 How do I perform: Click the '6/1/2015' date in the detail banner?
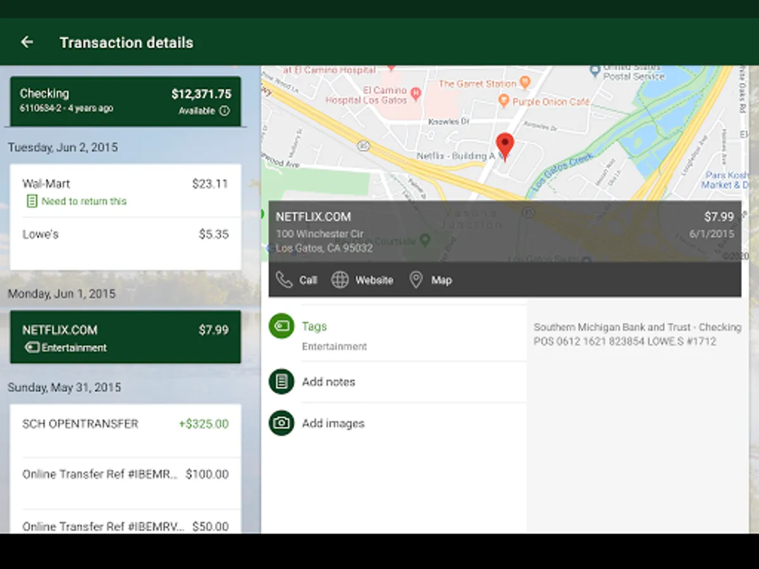(x=712, y=234)
